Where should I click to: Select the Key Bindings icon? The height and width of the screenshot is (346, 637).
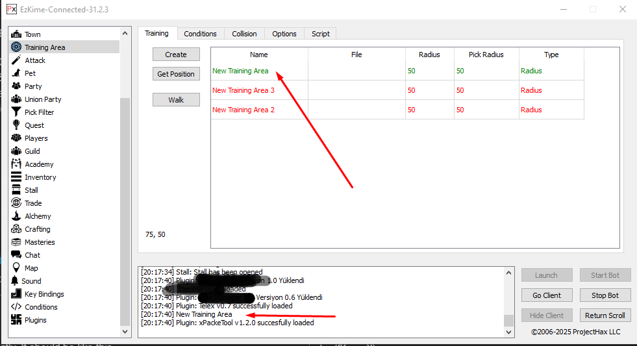[x=16, y=294]
